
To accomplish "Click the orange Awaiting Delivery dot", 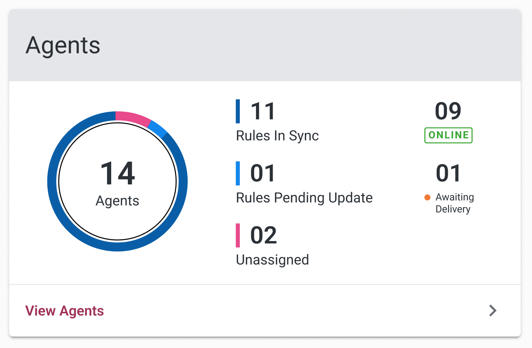I will [x=427, y=197].
